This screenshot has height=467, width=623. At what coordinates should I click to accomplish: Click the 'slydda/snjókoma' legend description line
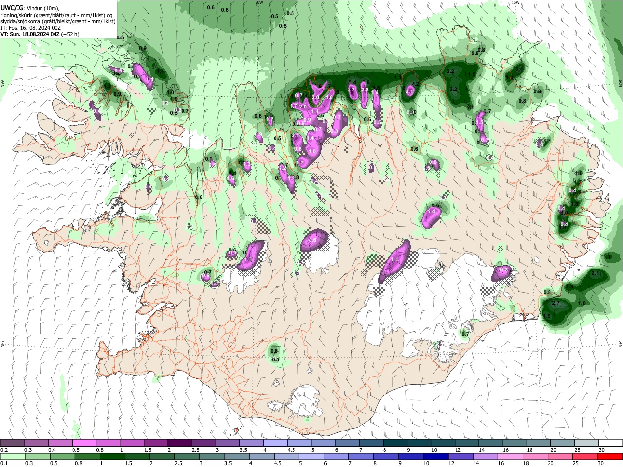(x=58, y=21)
